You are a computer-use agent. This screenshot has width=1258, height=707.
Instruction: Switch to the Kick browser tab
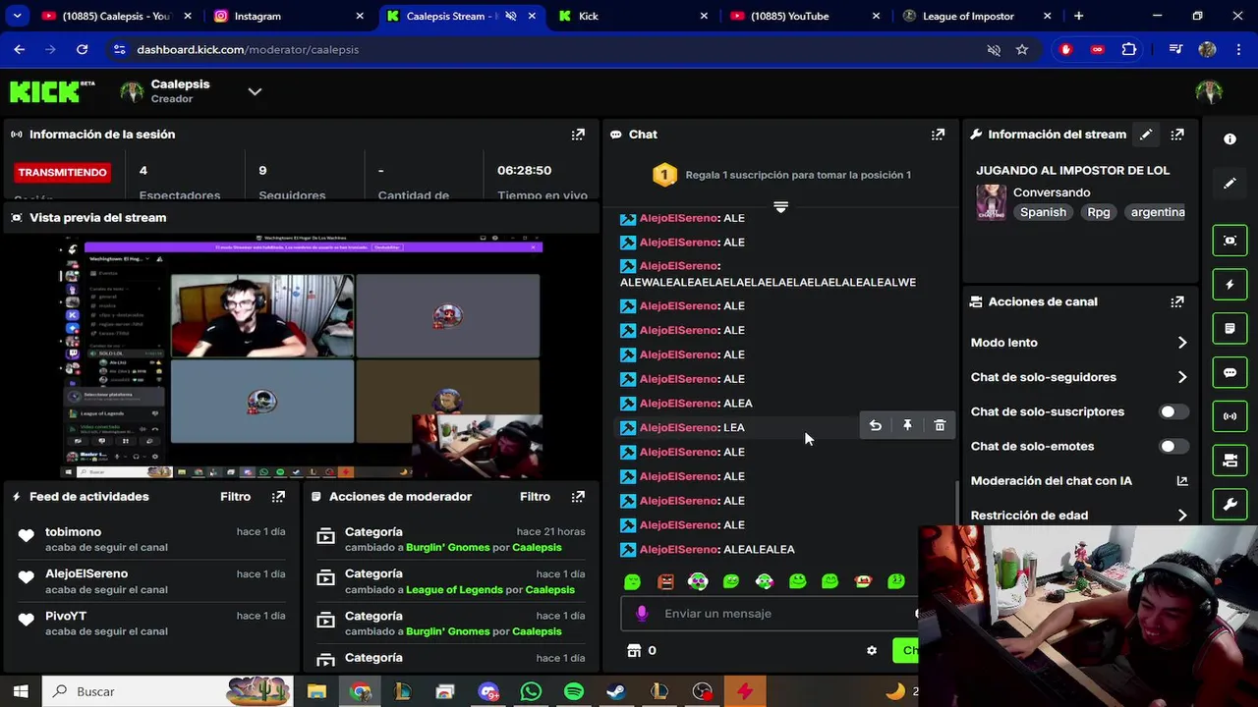tap(633, 16)
